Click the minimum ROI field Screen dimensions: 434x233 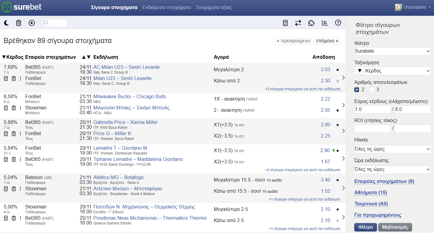(x=372, y=128)
